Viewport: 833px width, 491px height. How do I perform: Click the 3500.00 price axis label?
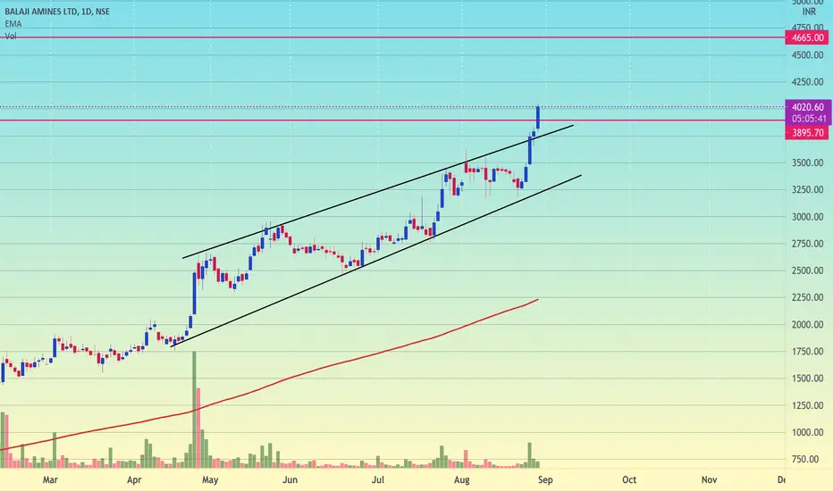807,163
